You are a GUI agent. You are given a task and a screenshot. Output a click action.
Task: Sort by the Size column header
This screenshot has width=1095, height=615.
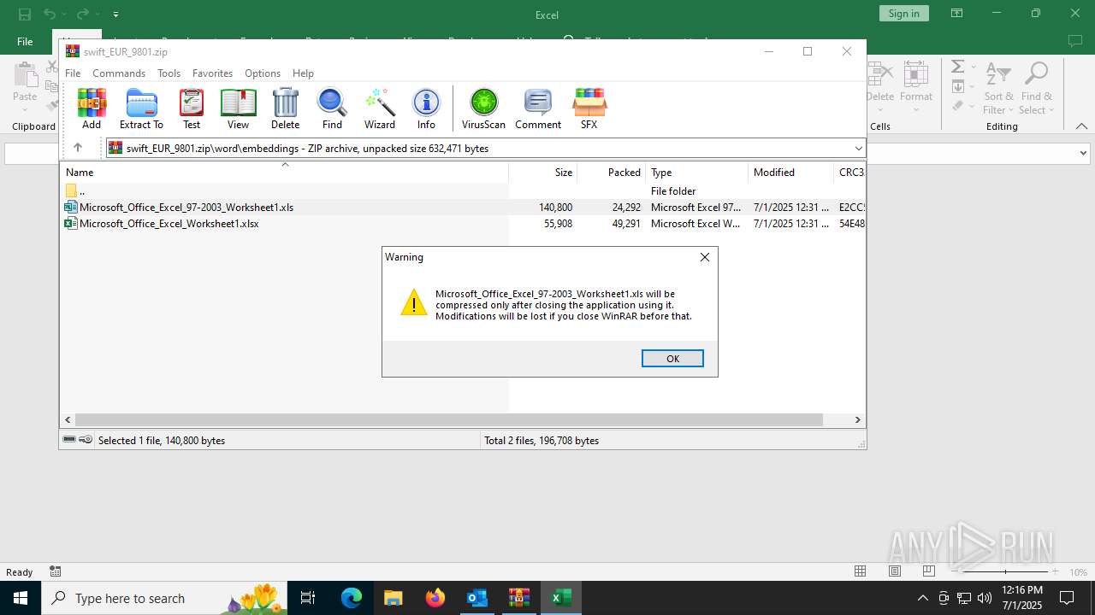click(x=543, y=173)
